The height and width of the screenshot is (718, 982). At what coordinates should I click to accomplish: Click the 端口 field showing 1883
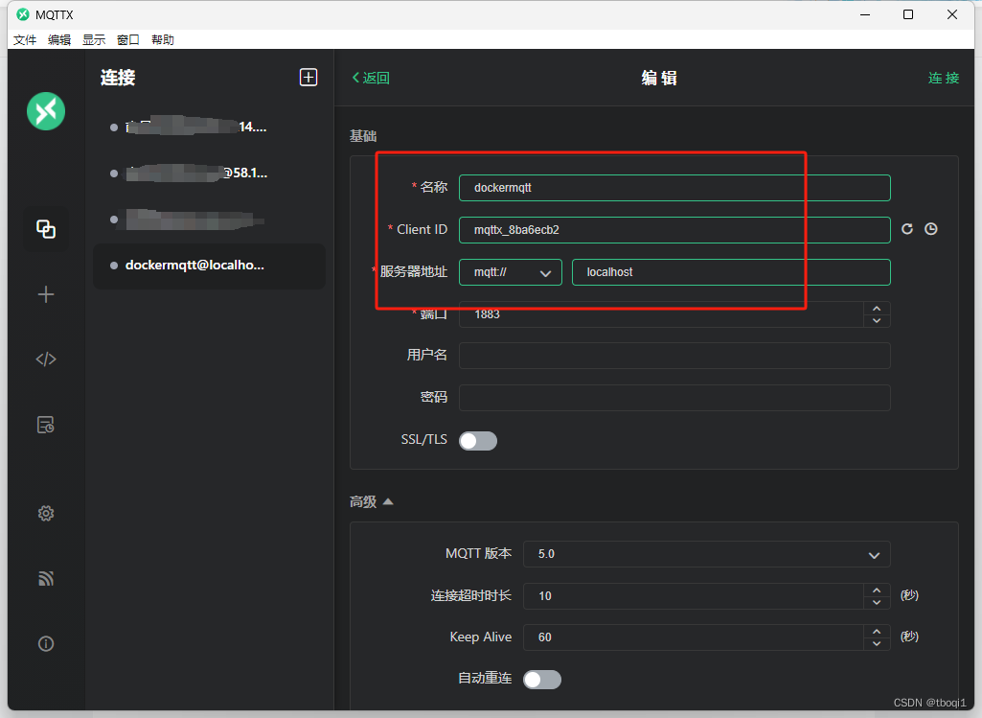coord(661,314)
